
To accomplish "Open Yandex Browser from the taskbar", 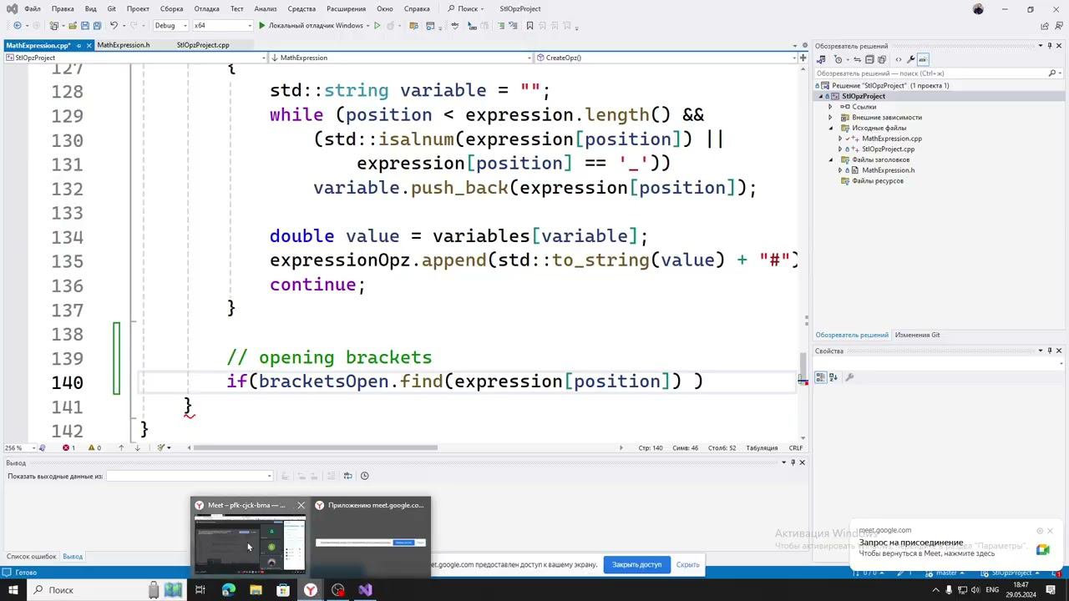I will pos(310,590).
